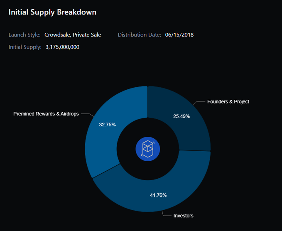Click the 06/15/2018 date value

click(179, 35)
